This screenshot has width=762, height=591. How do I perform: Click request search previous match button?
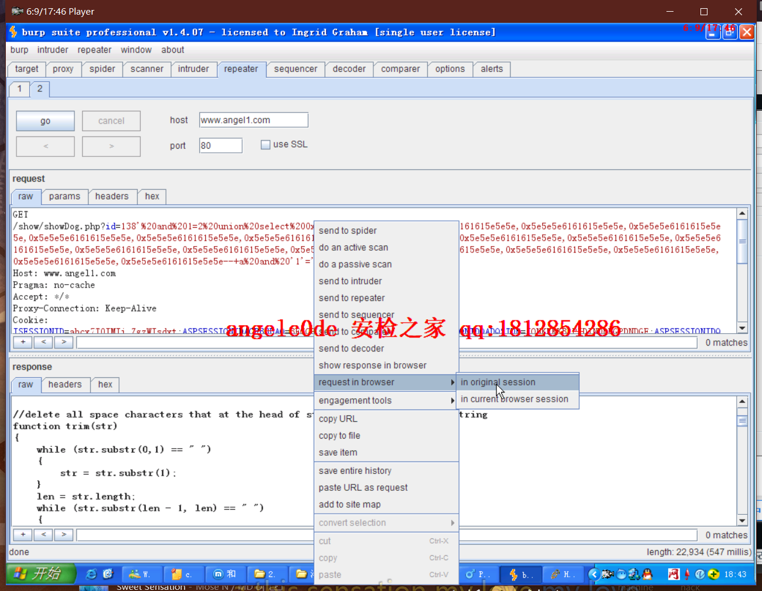(43, 342)
